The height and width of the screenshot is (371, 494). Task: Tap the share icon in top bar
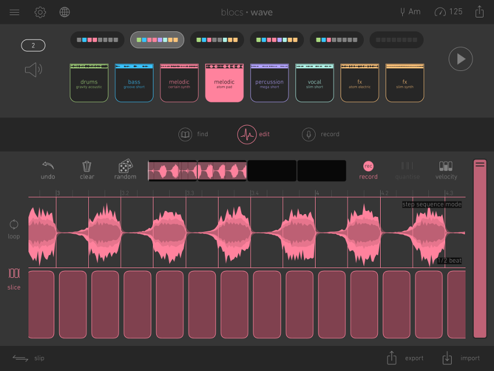pyautogui.click(x=479, y=12)
